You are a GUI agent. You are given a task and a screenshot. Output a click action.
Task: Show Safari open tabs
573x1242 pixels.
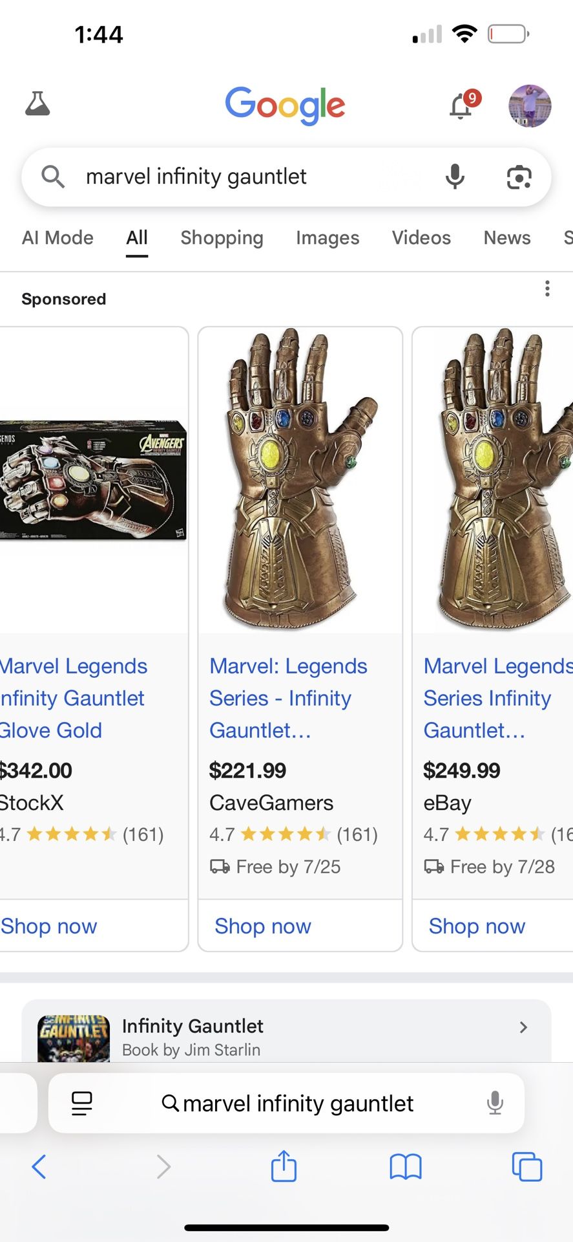[x=527, y=1167]
